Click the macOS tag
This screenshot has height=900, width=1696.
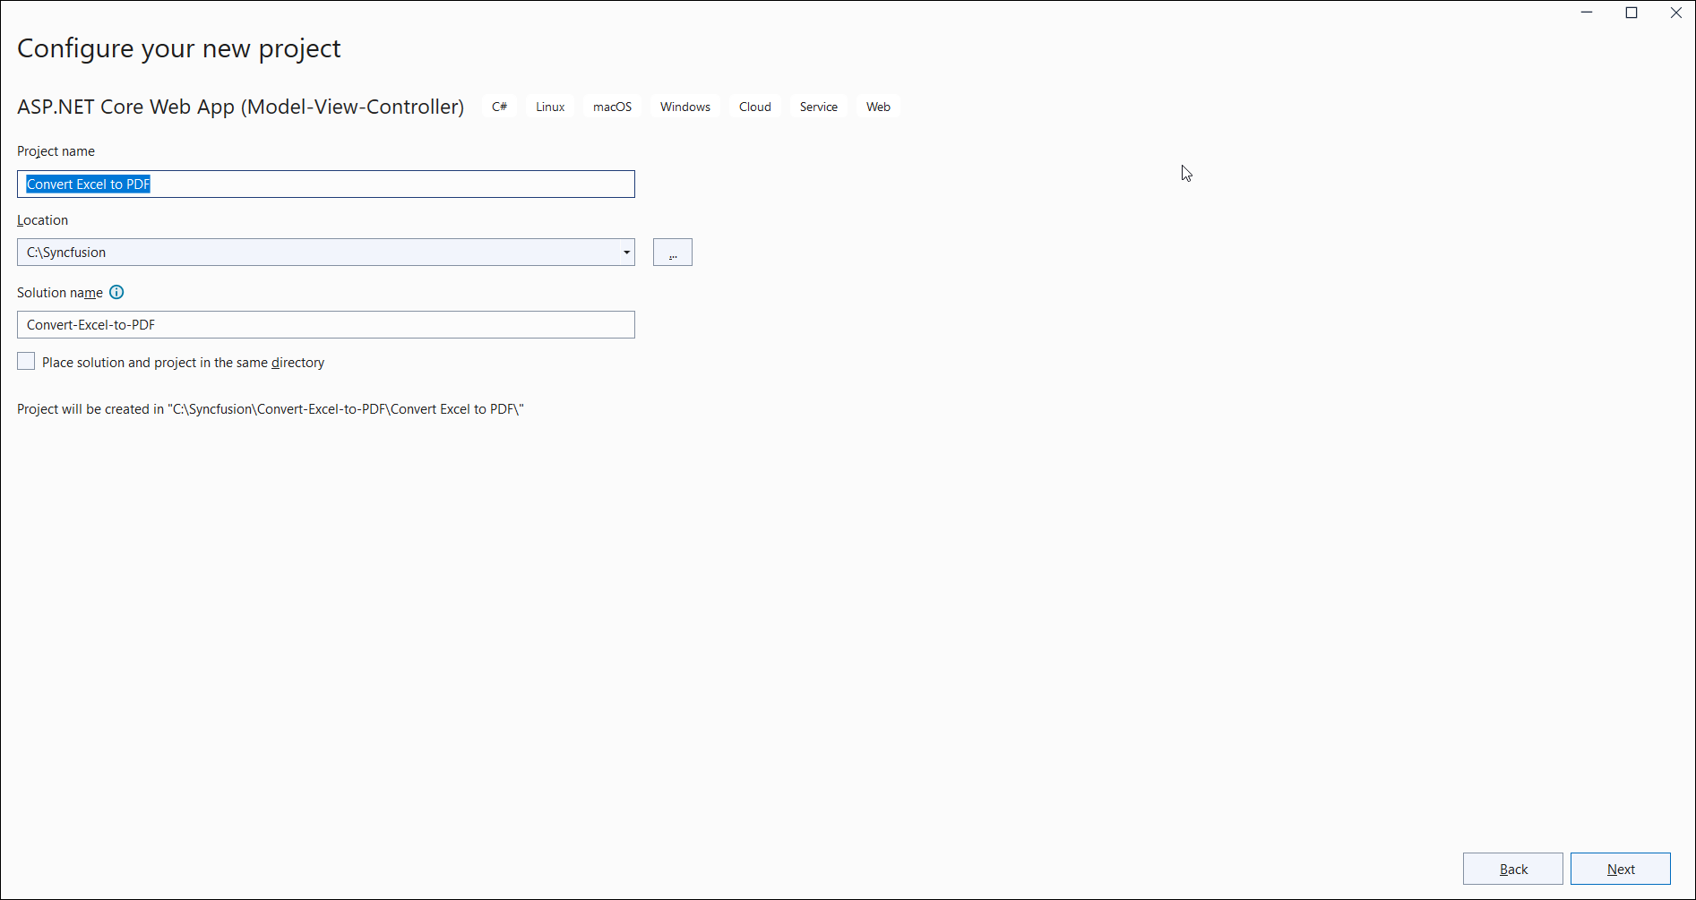coord(612,107)
